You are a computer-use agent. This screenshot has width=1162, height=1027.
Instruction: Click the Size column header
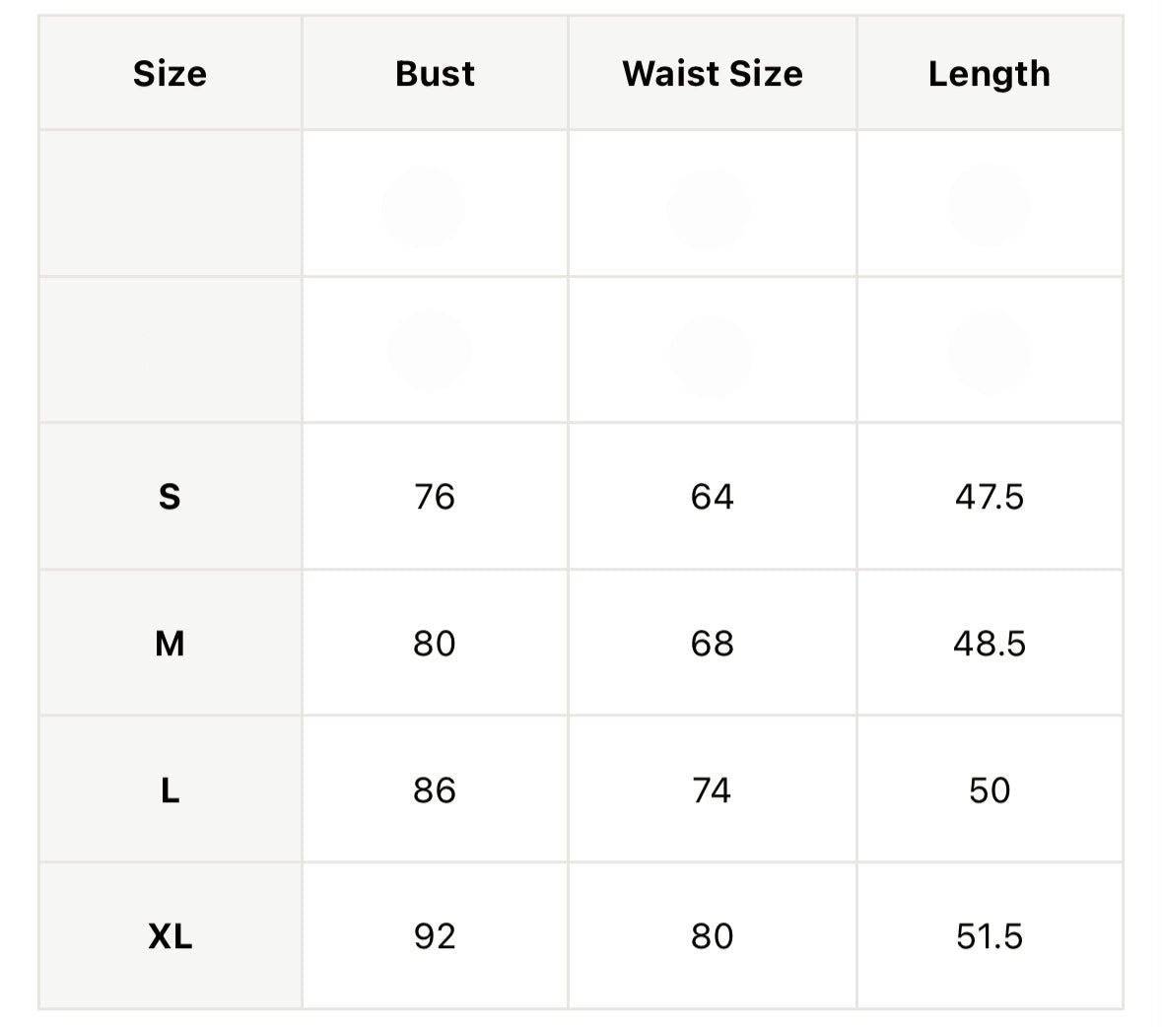[170, 73]
